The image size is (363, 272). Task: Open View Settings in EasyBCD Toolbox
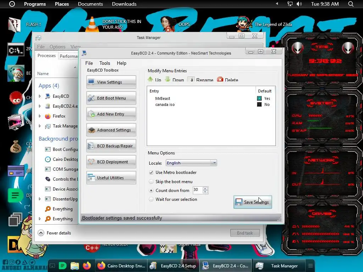point(111,82)
